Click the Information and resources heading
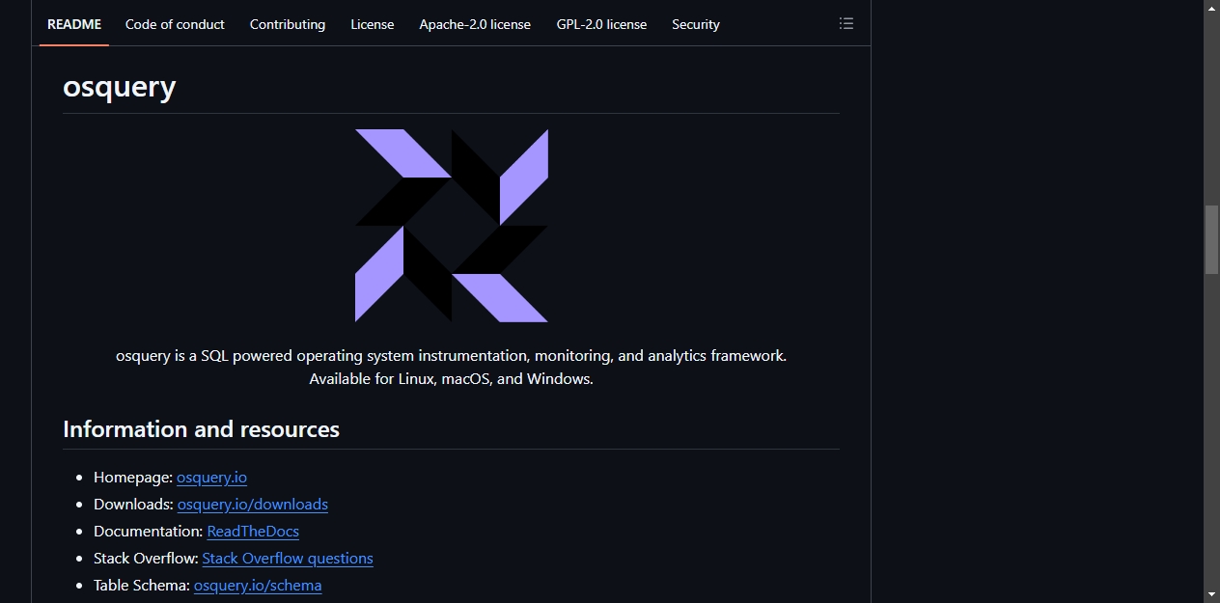The height and width of the screenshot is (603, 1220). point(201,429)
